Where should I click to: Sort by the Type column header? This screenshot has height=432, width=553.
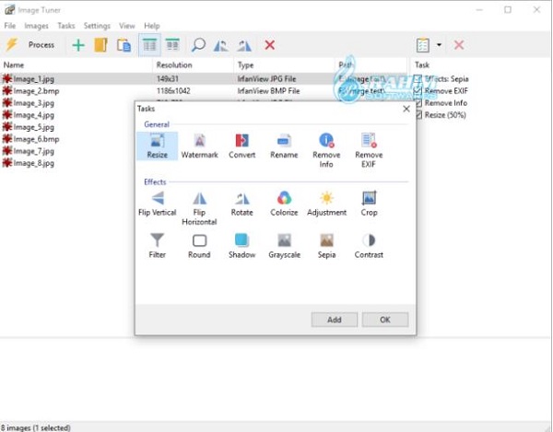coord(284,65)
